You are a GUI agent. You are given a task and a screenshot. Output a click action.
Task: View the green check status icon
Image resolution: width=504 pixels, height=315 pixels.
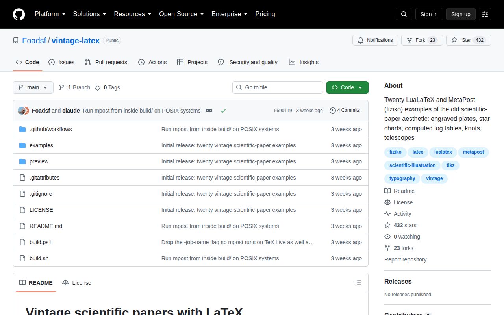[223, 111]
